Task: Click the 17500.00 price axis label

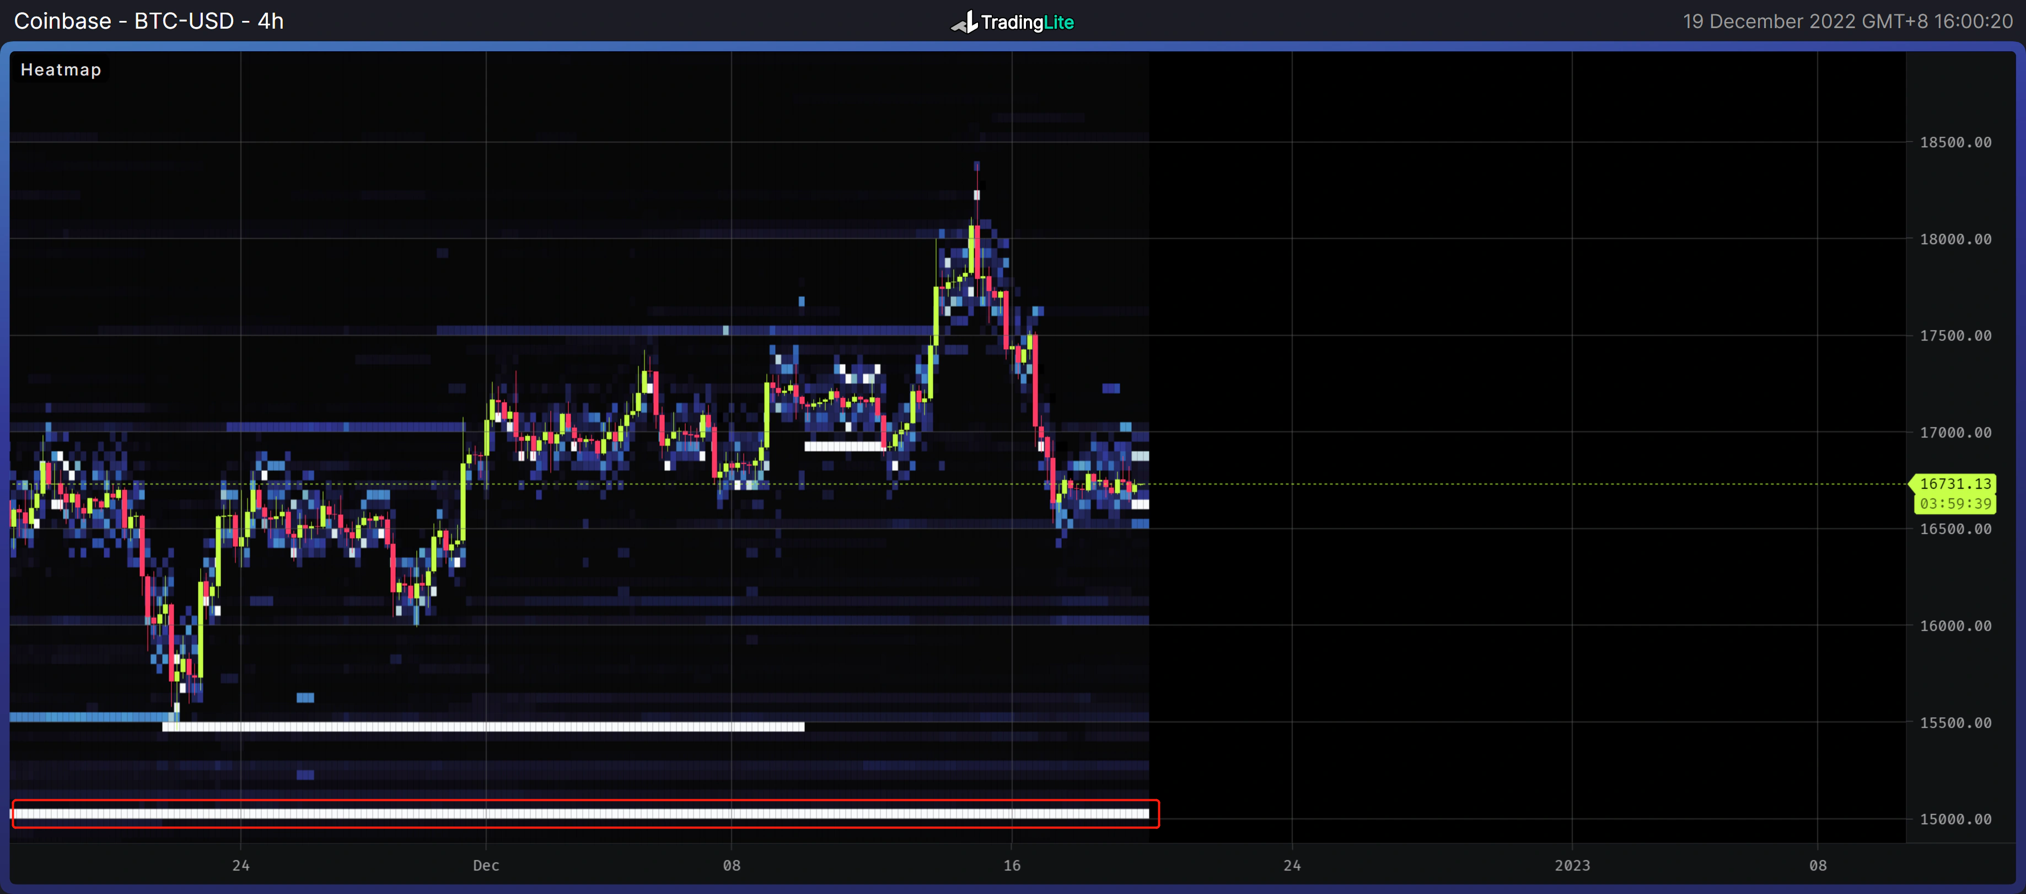Action: 1955,335
